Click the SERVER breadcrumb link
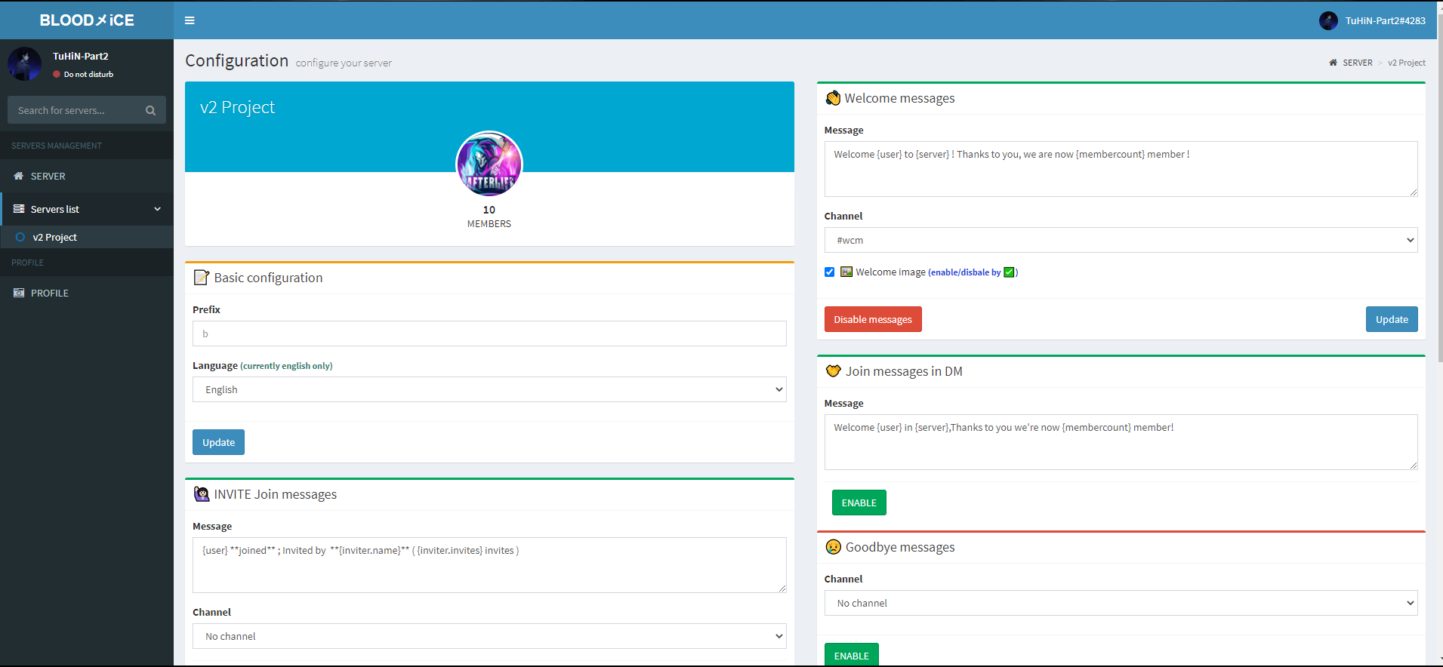1443x667 pixels. pyautogui.click(x=1357, y=63)
